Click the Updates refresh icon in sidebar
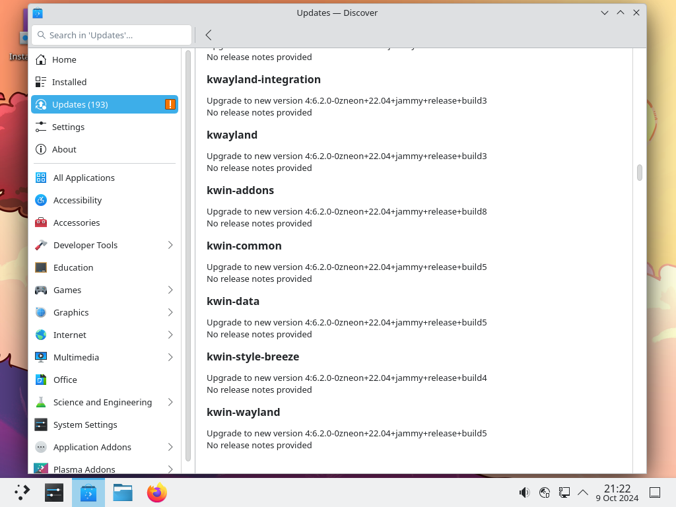 point(41,104)
